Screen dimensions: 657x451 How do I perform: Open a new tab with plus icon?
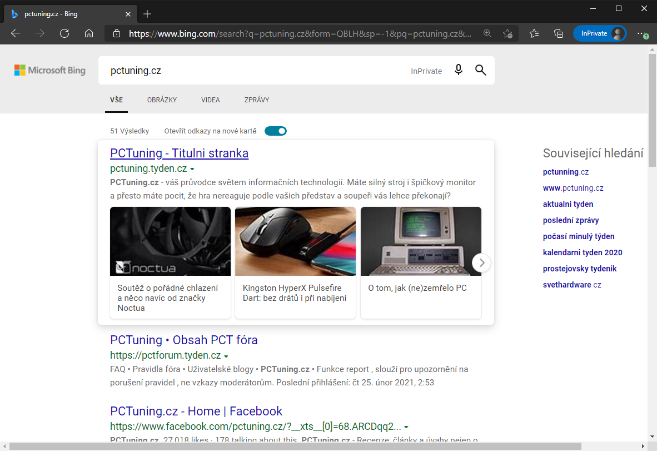(x=147, y=14)
